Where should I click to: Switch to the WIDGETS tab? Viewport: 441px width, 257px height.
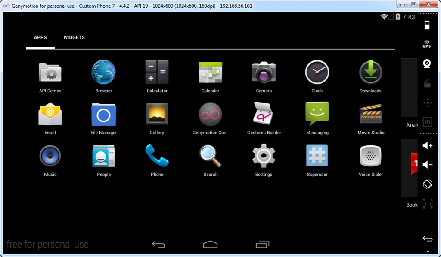74,38
